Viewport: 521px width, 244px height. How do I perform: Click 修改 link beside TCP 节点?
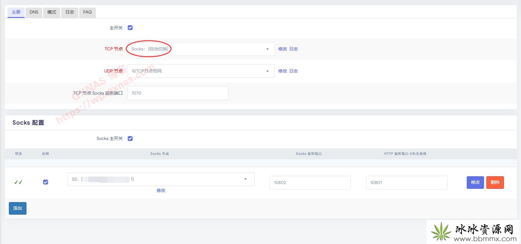tap(282, 49)
